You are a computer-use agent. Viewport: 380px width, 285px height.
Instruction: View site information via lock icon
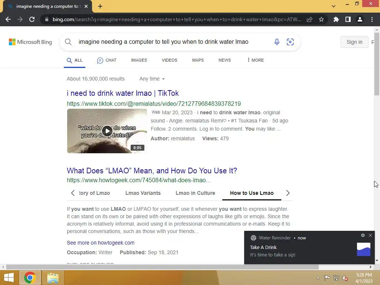pos(46,19)
